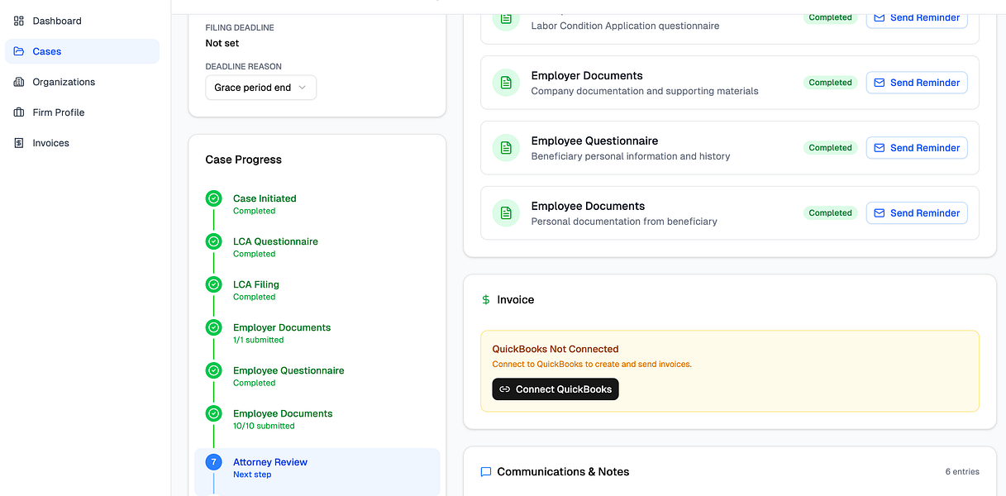Click the Employee Documents step checkmark
Image resolution: width=1006 pixels, height=496 pixels.
tap(213, 413)
